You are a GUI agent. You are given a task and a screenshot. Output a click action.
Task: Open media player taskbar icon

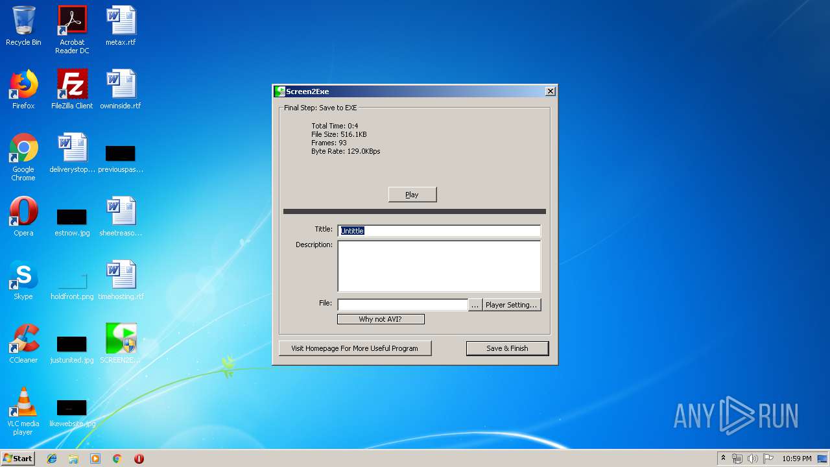(x=95, y=459)
